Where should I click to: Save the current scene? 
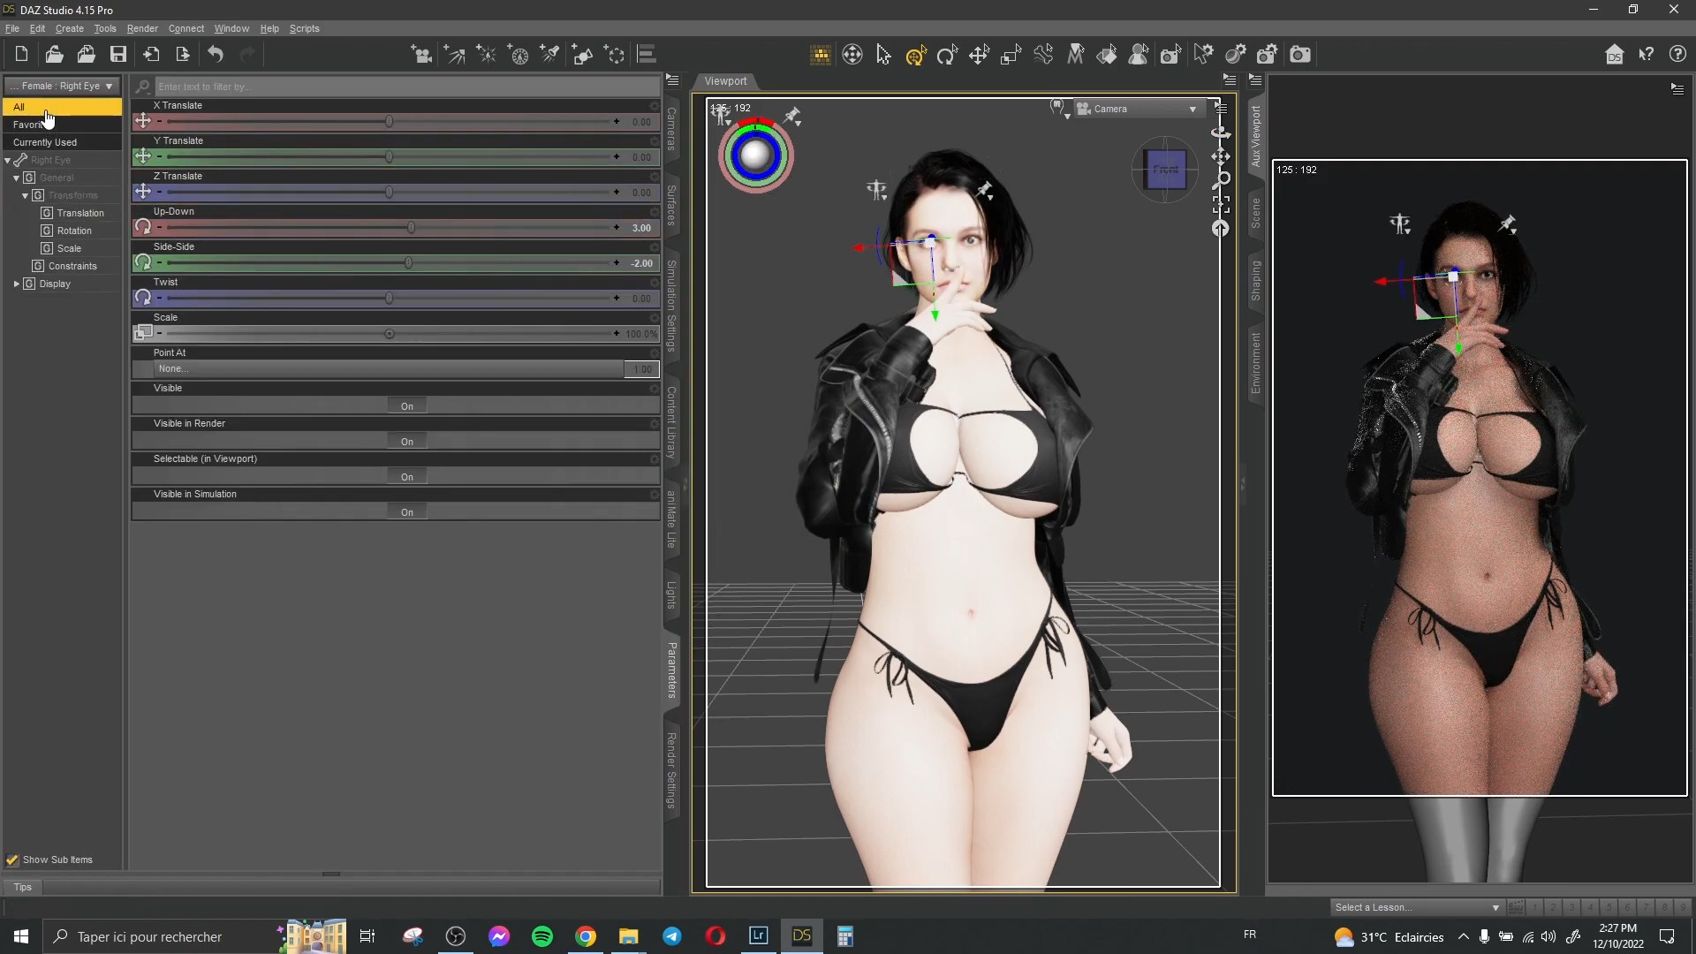pyautogui.click(x=118, y=55)
